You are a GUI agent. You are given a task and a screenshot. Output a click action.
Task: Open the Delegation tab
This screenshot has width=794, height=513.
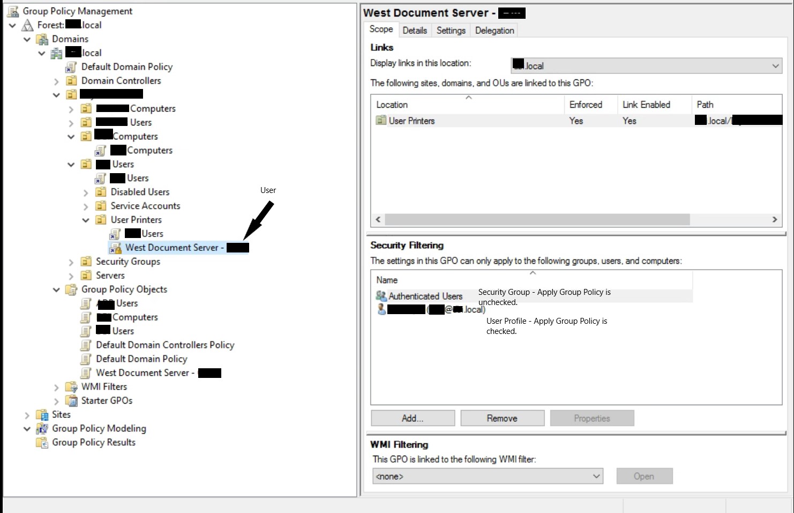coord(494,30)
